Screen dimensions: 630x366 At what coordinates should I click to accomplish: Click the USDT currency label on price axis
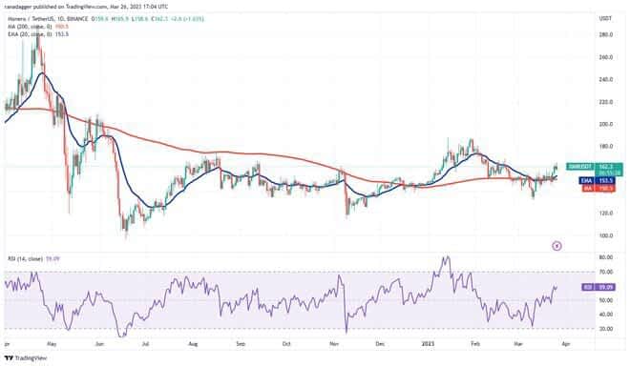tap(605, 18)
